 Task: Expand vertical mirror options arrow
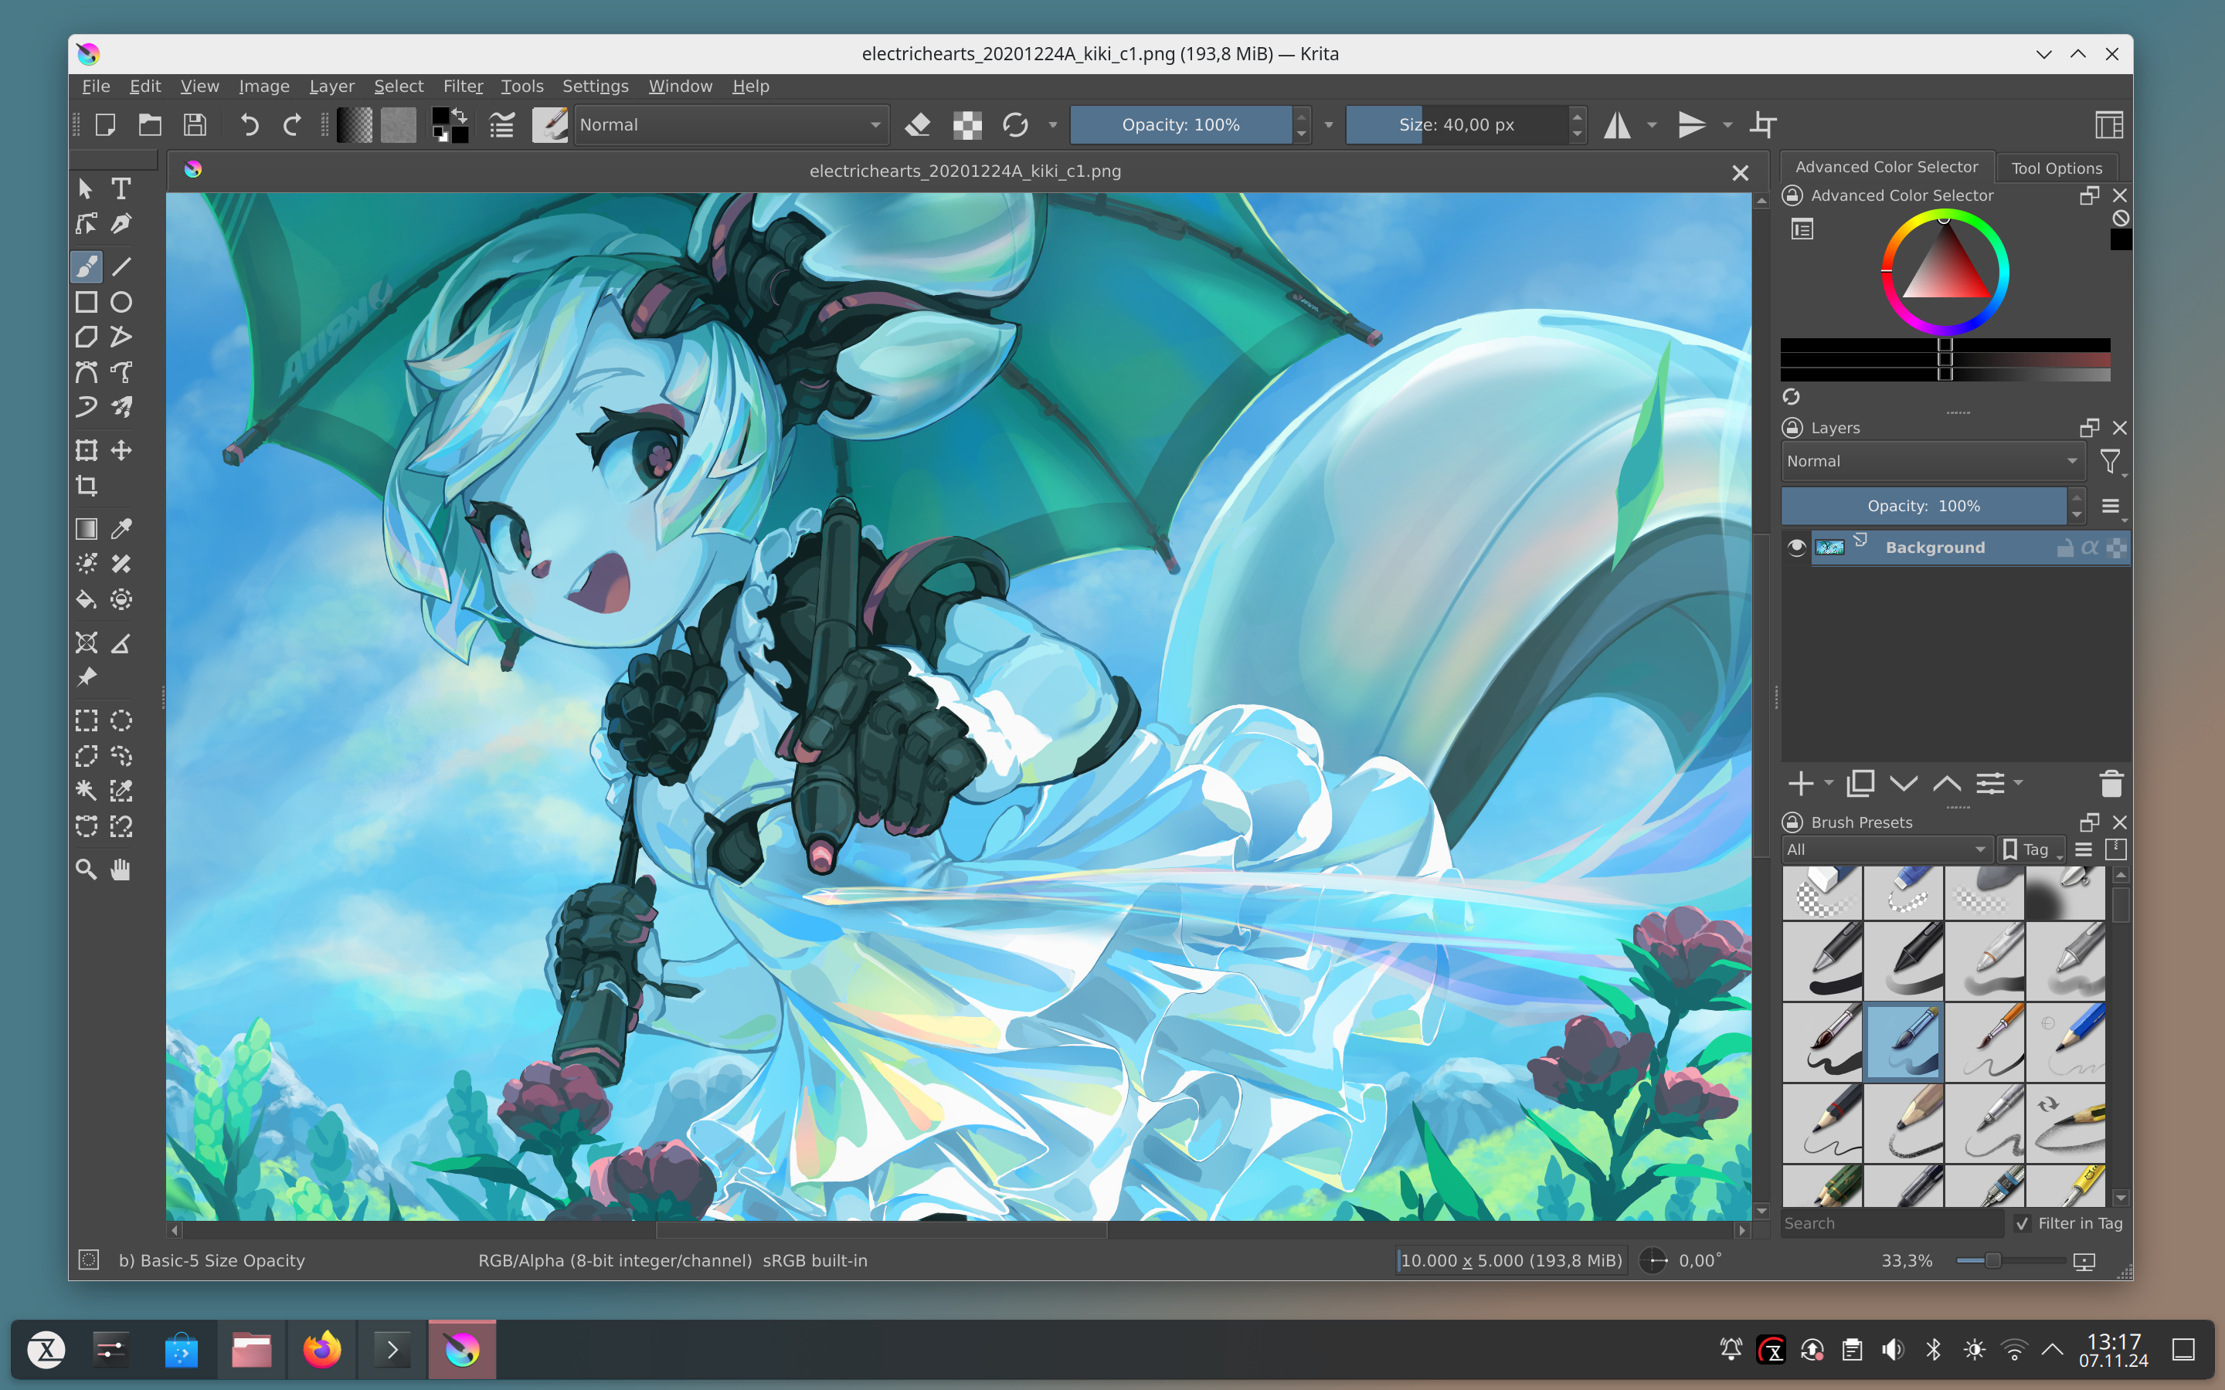(1727, 125)
